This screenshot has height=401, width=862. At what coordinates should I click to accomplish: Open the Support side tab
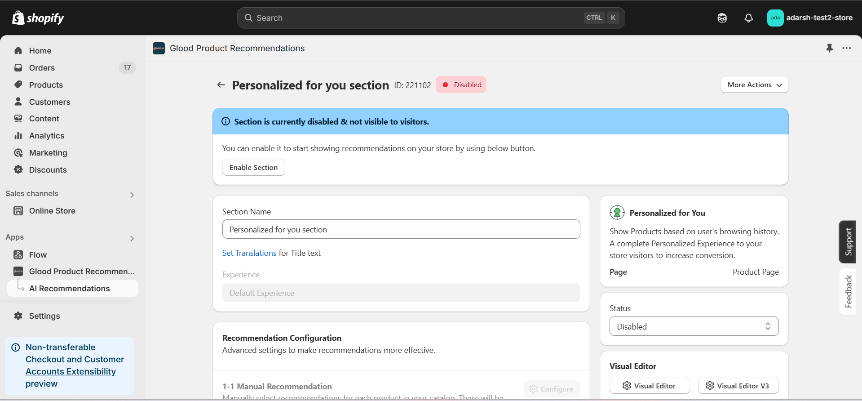(x=848, y=242)
